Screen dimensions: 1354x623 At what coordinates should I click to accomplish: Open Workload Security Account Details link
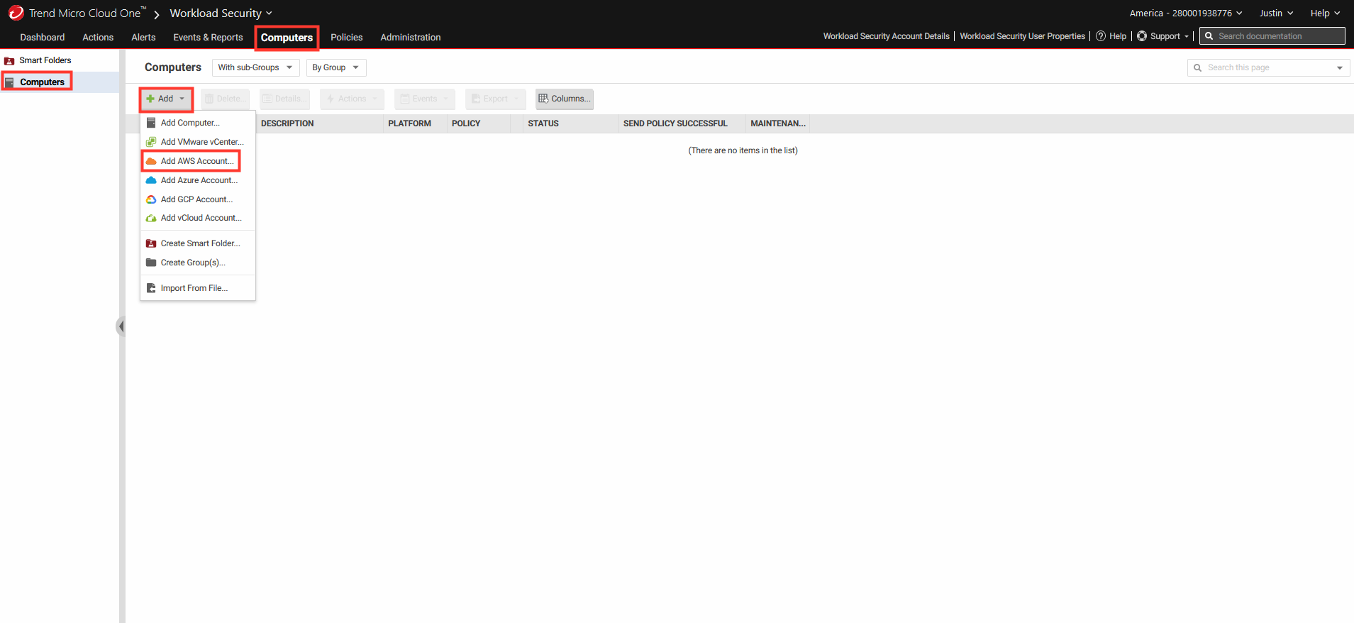(x=886, y=36)
